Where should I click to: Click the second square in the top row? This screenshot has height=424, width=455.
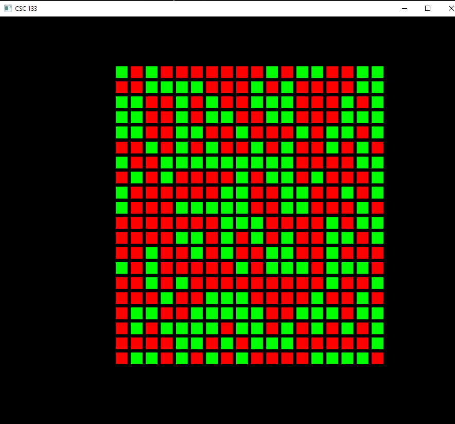[136, 72]
